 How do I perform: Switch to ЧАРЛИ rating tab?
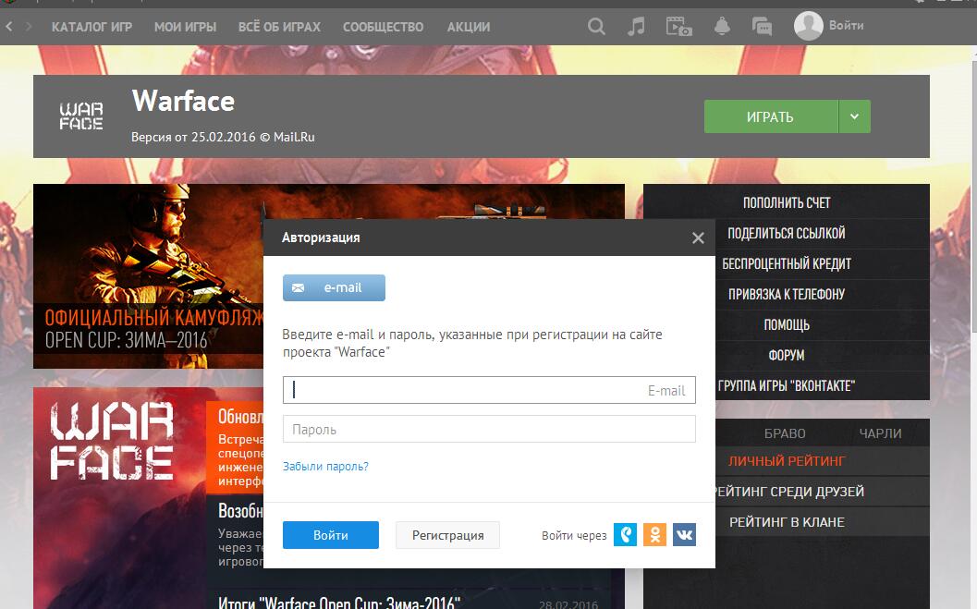coord(880,433)
